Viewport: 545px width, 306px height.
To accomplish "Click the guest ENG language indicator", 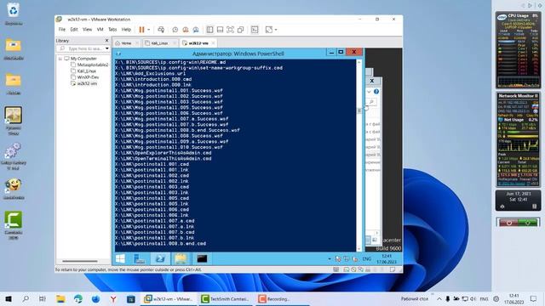I will (367, 258).
